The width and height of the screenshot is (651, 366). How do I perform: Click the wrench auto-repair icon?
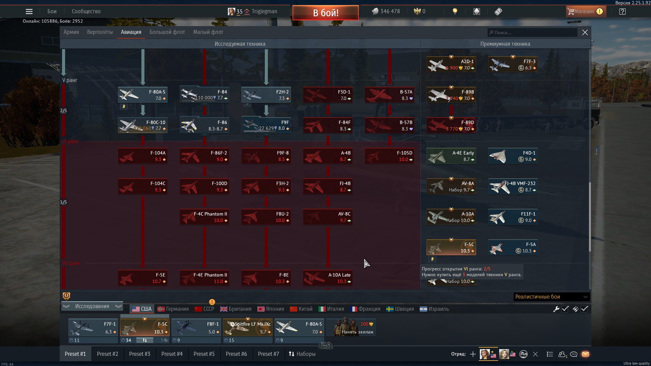(556, 309)
